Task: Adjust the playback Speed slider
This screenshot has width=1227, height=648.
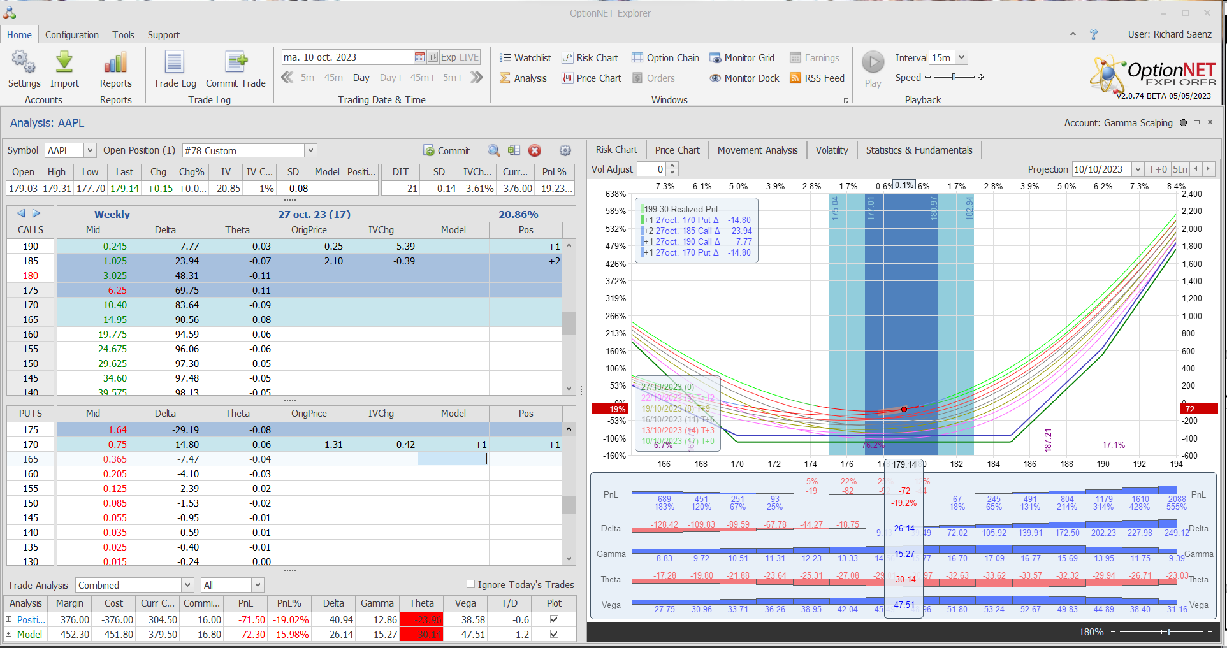Action: point(954,77)
